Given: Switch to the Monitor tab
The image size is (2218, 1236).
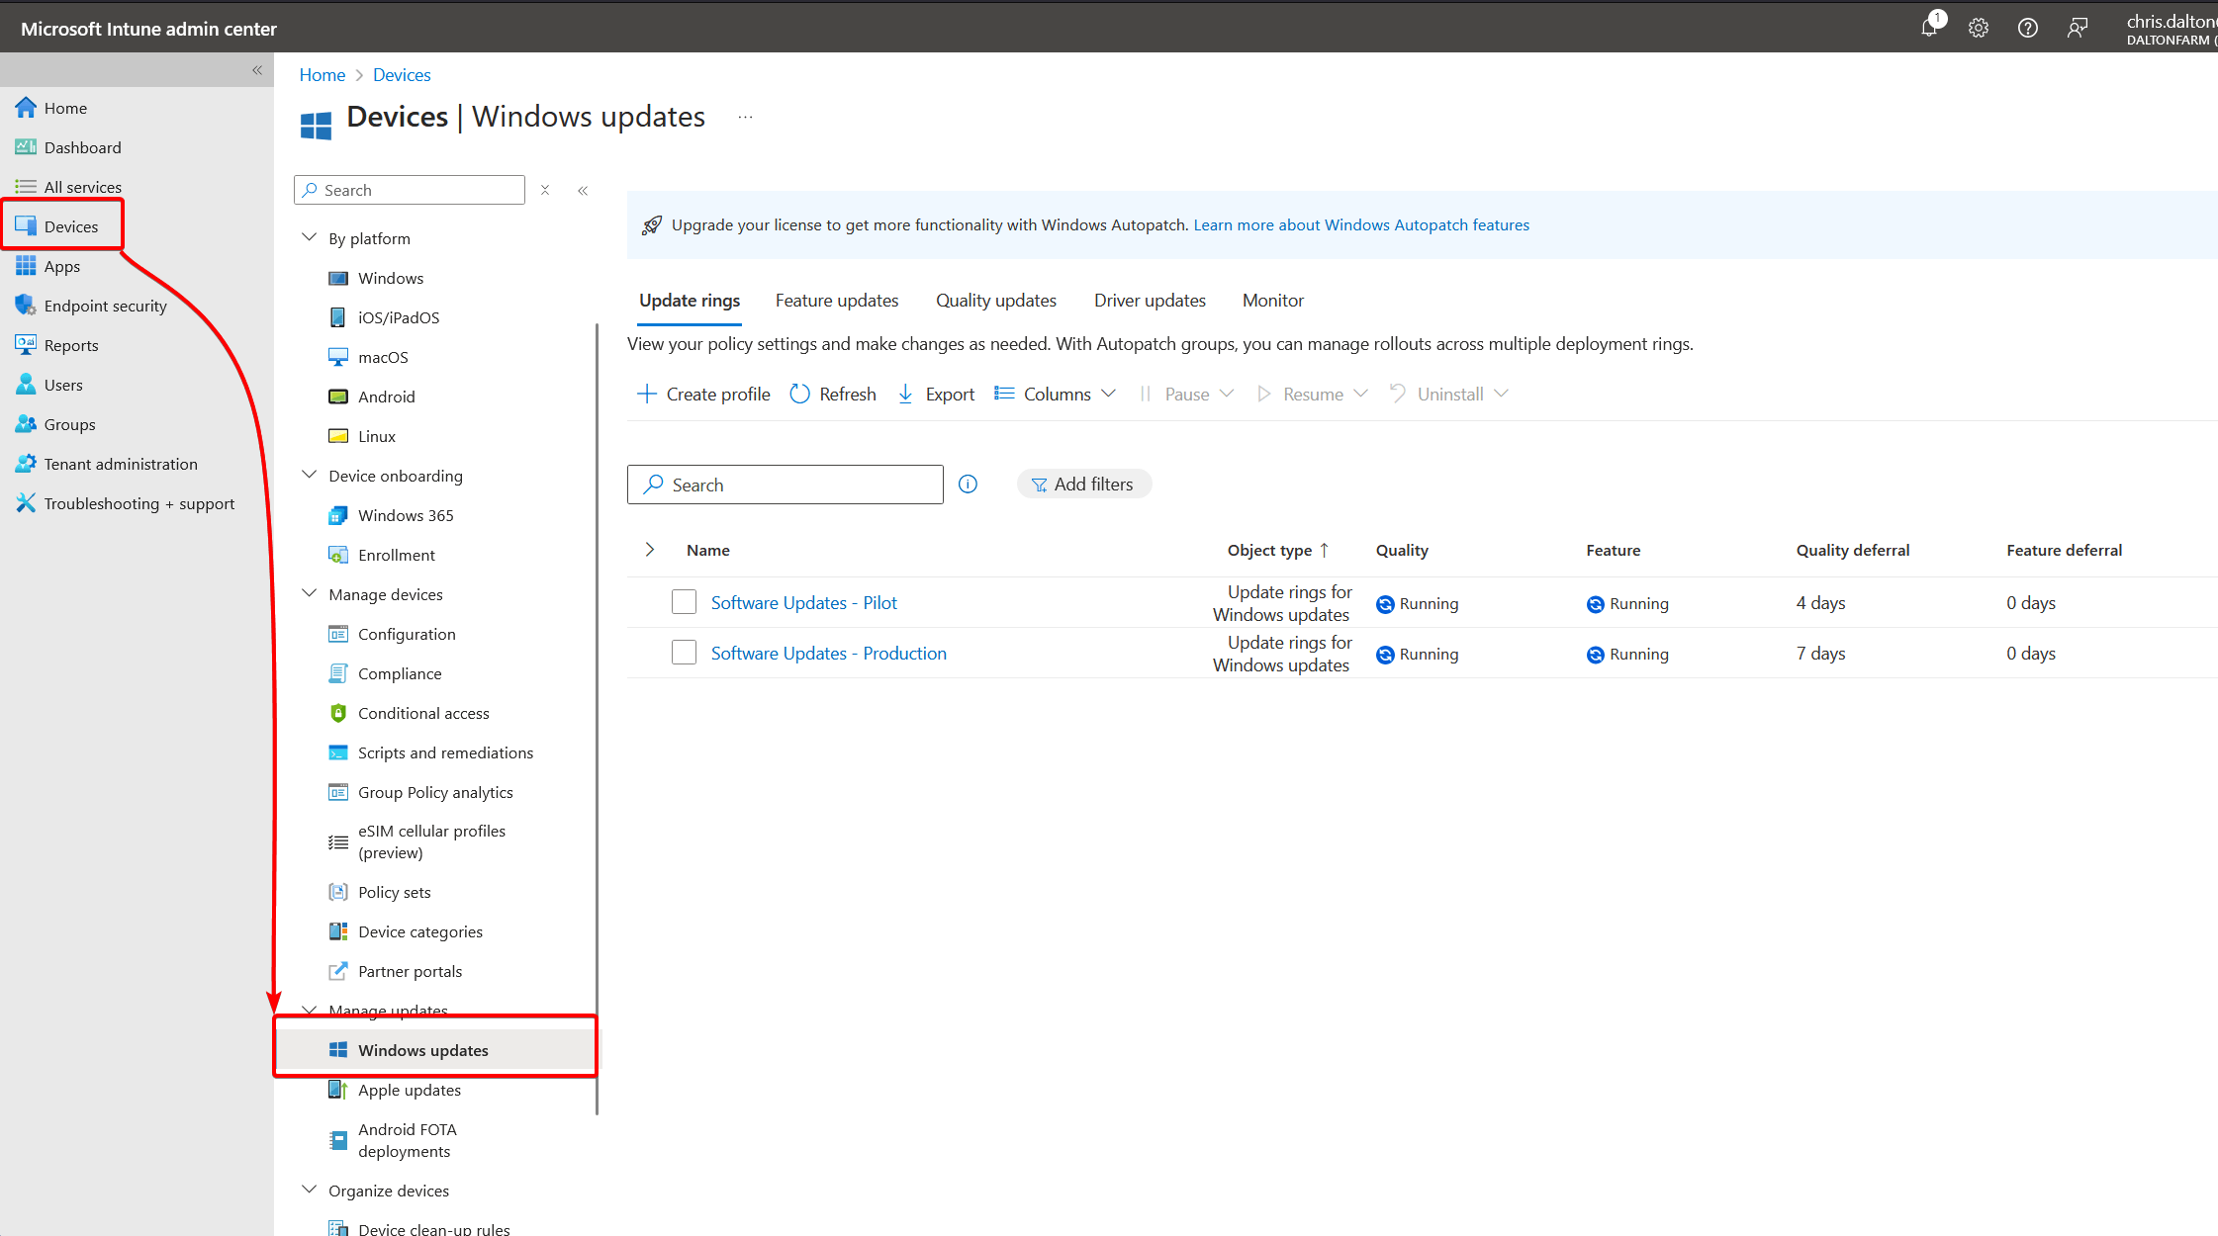Looking at the screenshot, I should pos(1273,301).
